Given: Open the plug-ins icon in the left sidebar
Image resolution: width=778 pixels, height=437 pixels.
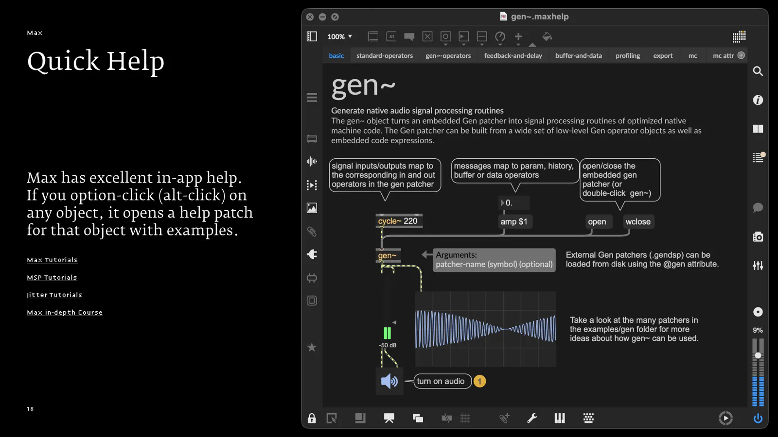Looking at the screenshot, I should pos(312,254).
